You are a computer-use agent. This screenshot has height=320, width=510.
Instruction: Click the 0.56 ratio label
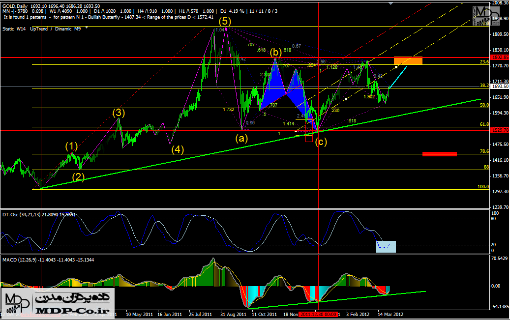pyautogui.click(x=250, y=122)
